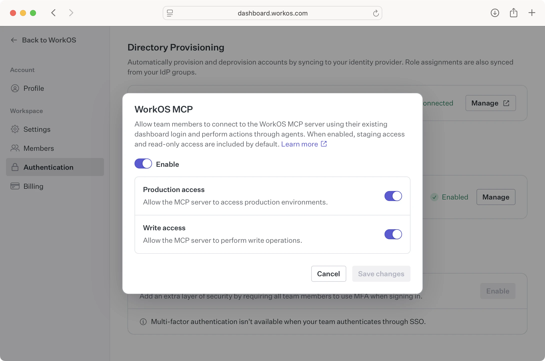Click the Save changes button
The height and width of the screenshot is (361, 545).
pyautogui.click(x=381, y=274)
